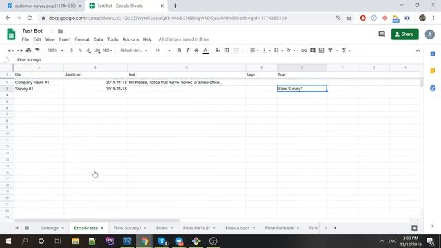The width and height of the screenshot is (441, 248).
Task: Format selection as currency
Action: pos(72,50)
